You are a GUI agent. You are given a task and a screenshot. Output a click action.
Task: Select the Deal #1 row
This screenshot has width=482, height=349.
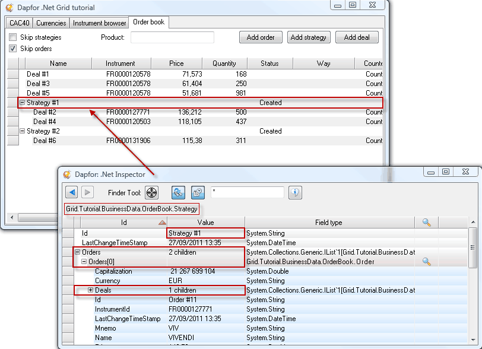tap(195, 74)
